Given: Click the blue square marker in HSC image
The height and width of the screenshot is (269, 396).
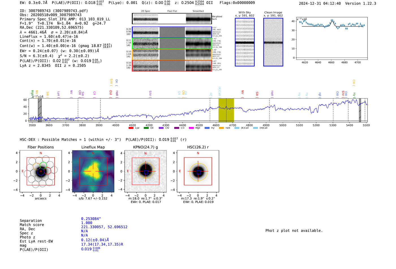Looking at the screenshot, I should (199, 172).
